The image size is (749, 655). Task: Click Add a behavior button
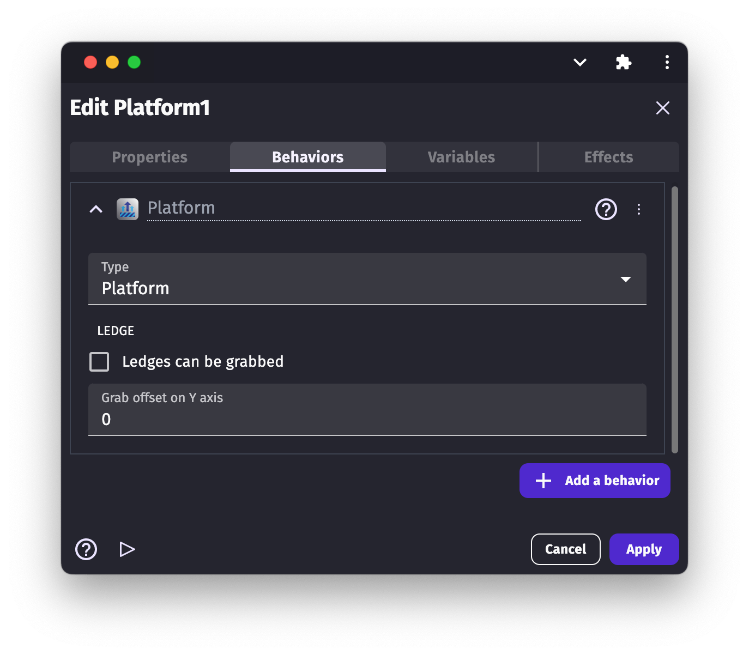[595, 481]
